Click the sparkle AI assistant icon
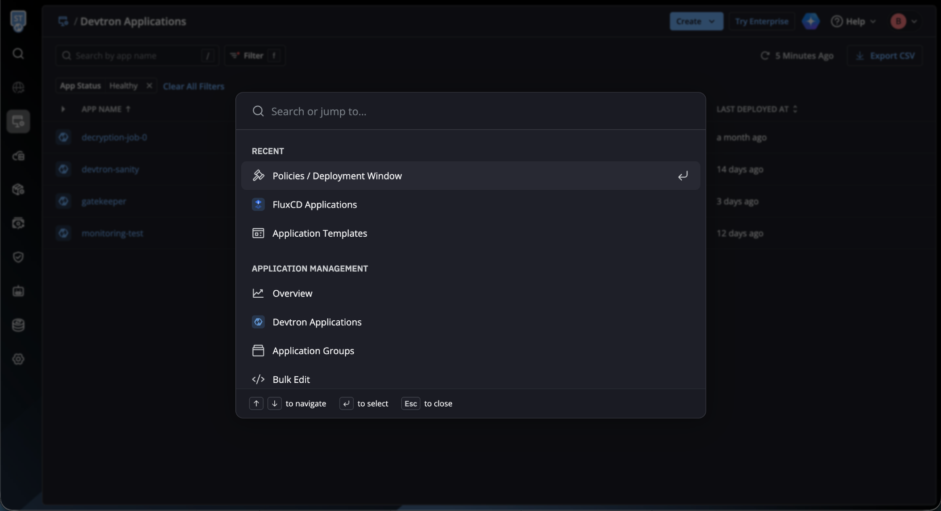This screenshot has height=511, width=941. [810, 22]
